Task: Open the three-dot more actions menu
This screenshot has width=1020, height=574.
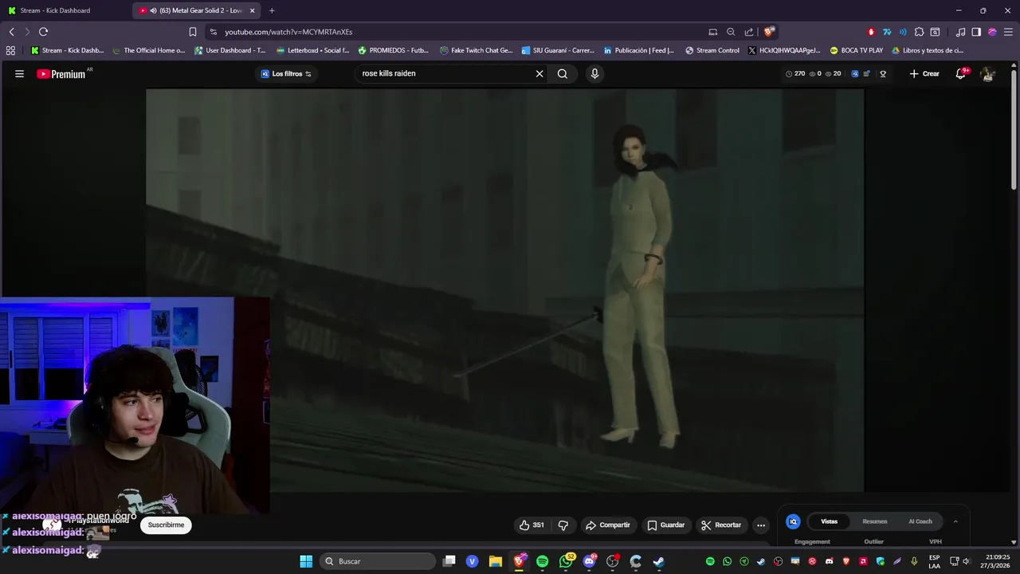Action: (x=761, y=525)
